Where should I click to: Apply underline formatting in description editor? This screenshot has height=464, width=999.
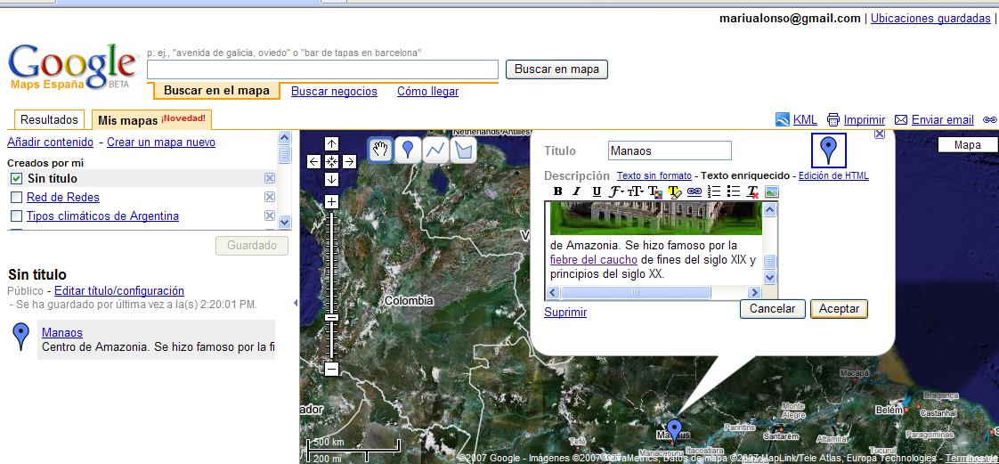(597, 191)
